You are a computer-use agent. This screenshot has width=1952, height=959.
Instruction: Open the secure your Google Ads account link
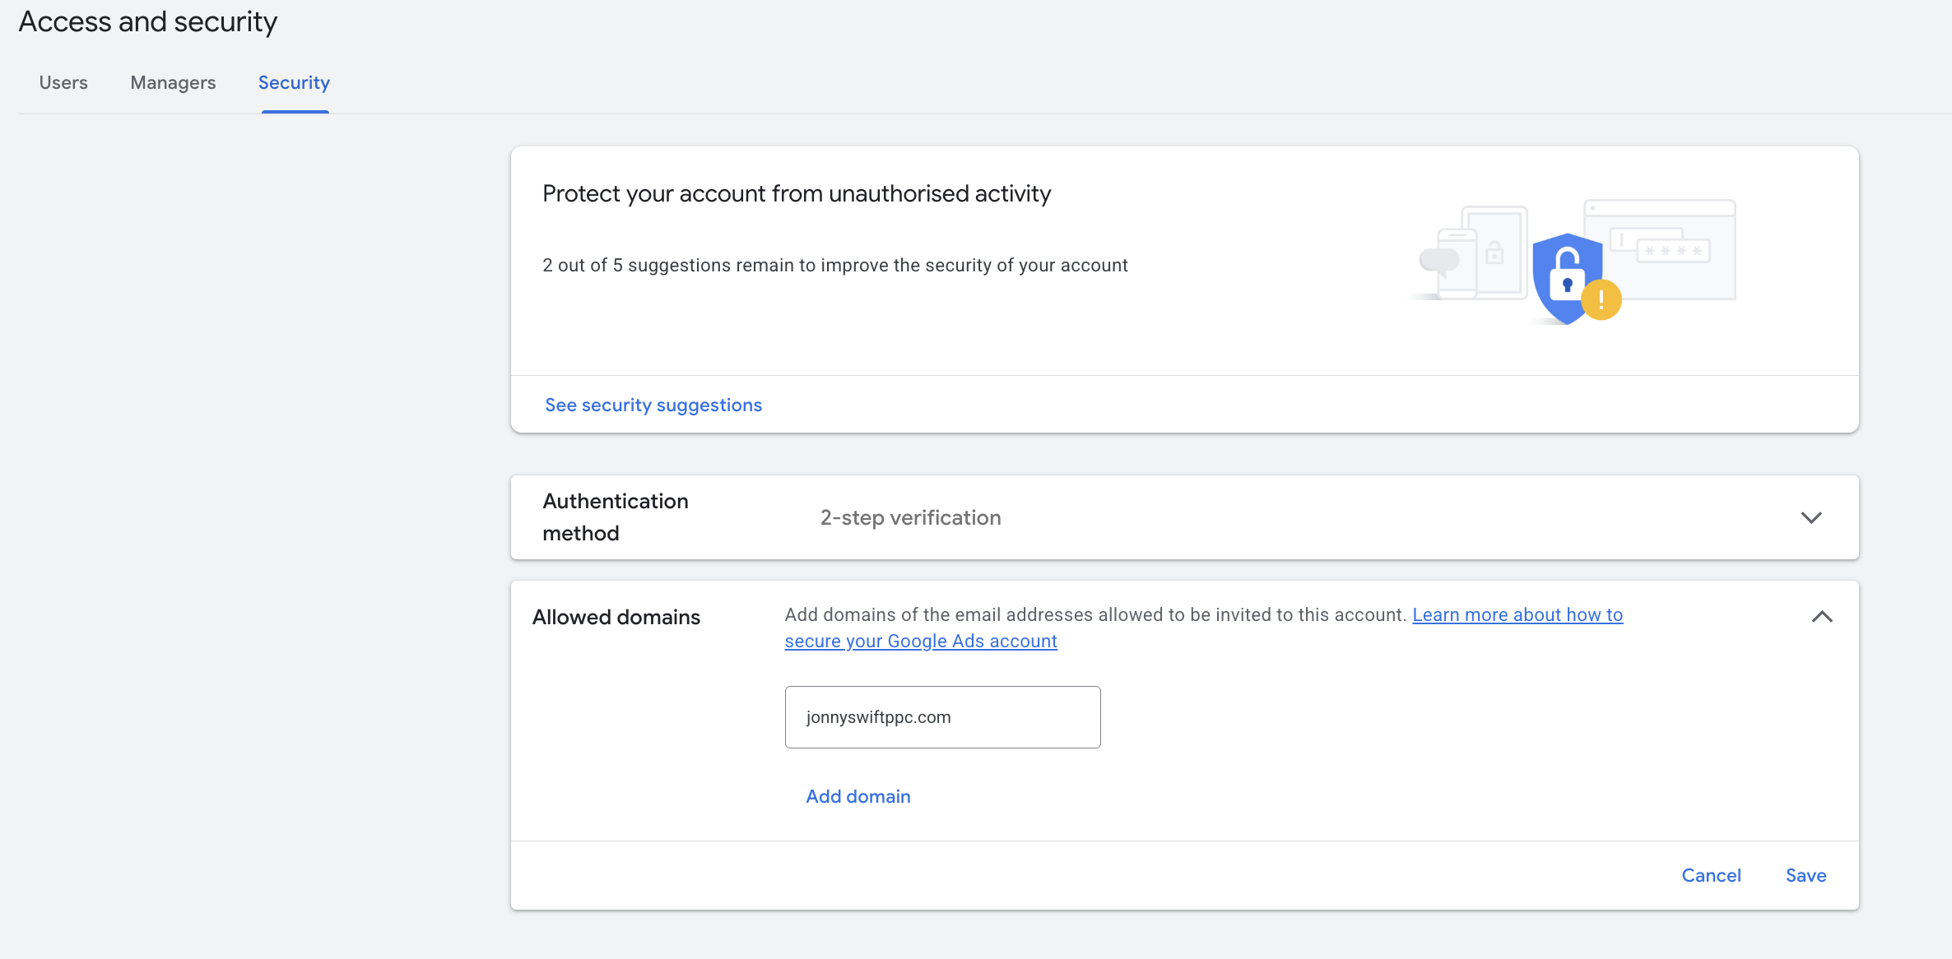(920, 641)
